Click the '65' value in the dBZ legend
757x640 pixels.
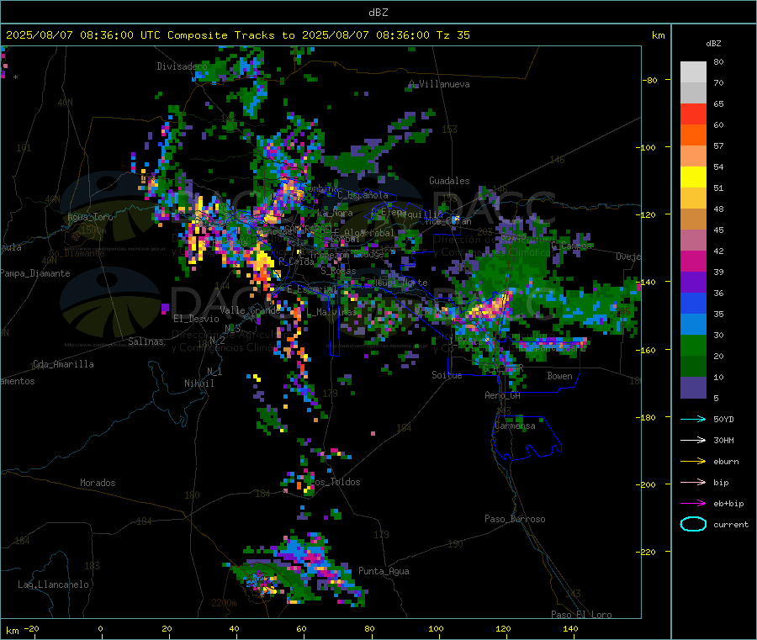718,103
